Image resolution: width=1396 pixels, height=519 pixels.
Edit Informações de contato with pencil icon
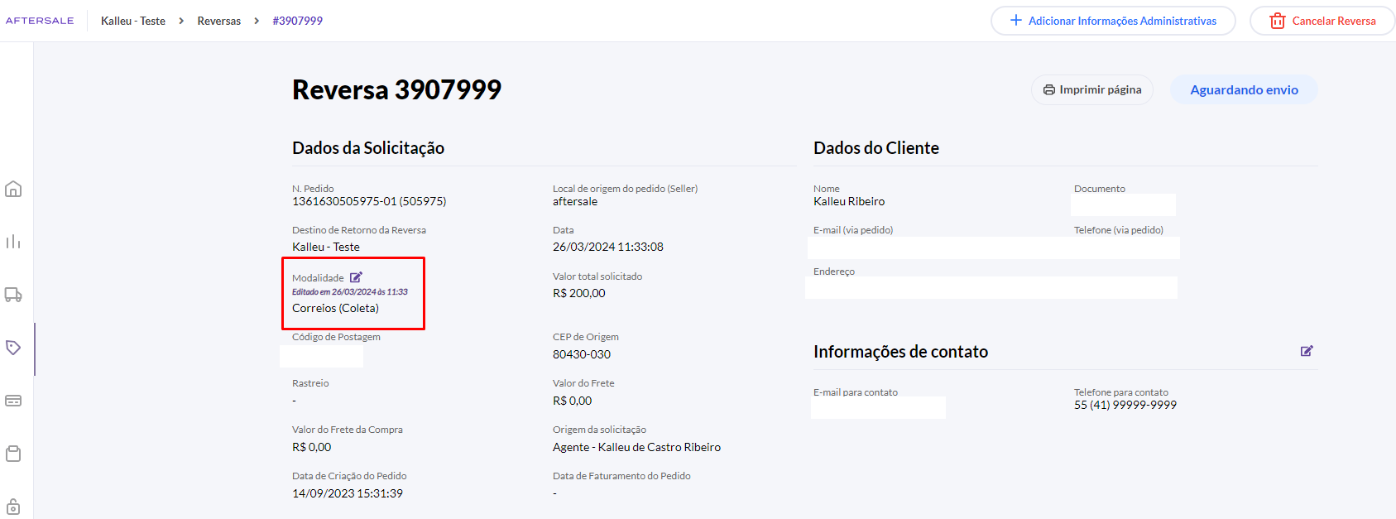click(x=1307, y=351)
